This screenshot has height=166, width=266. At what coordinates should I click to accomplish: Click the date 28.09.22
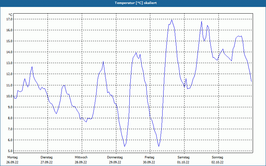click(81, 162)
